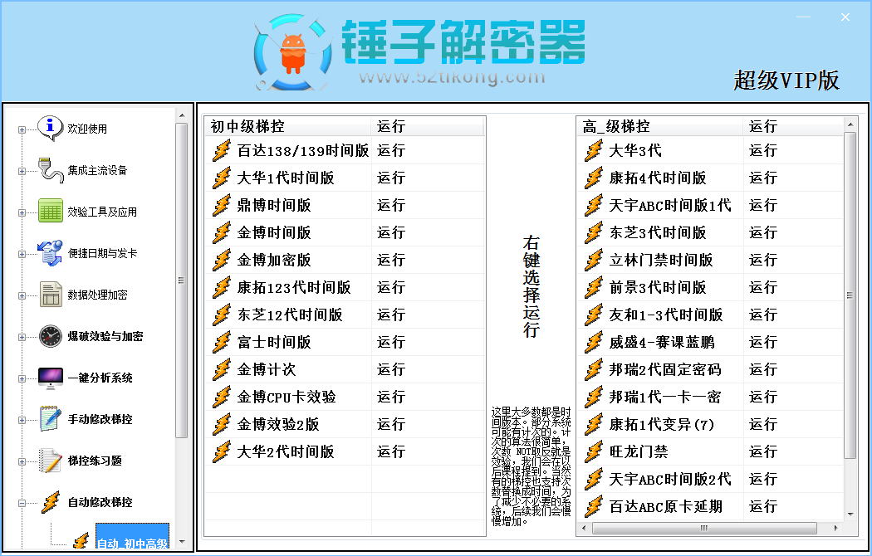
Task: Click 运行 for 金博时间版
Action: [391, 232]
